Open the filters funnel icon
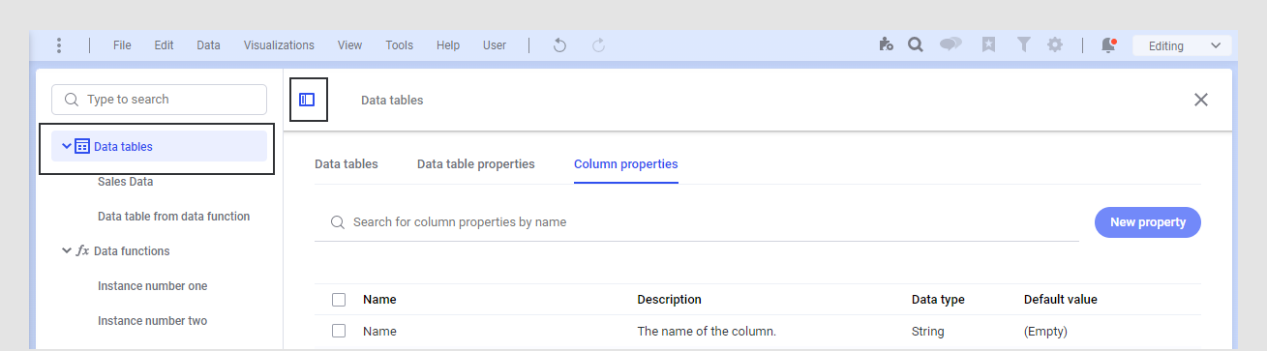This screenshot has width=1267, height=351. (x=1023, y=44)
